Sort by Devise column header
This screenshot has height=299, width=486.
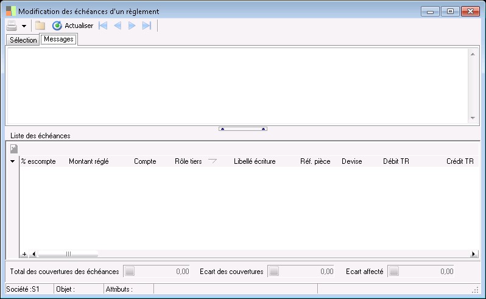click(x=352, y=161)
